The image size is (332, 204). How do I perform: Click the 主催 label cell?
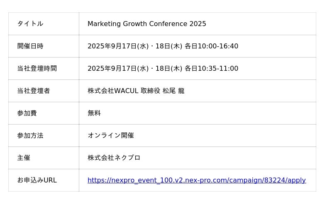click(x=24, y=158)
